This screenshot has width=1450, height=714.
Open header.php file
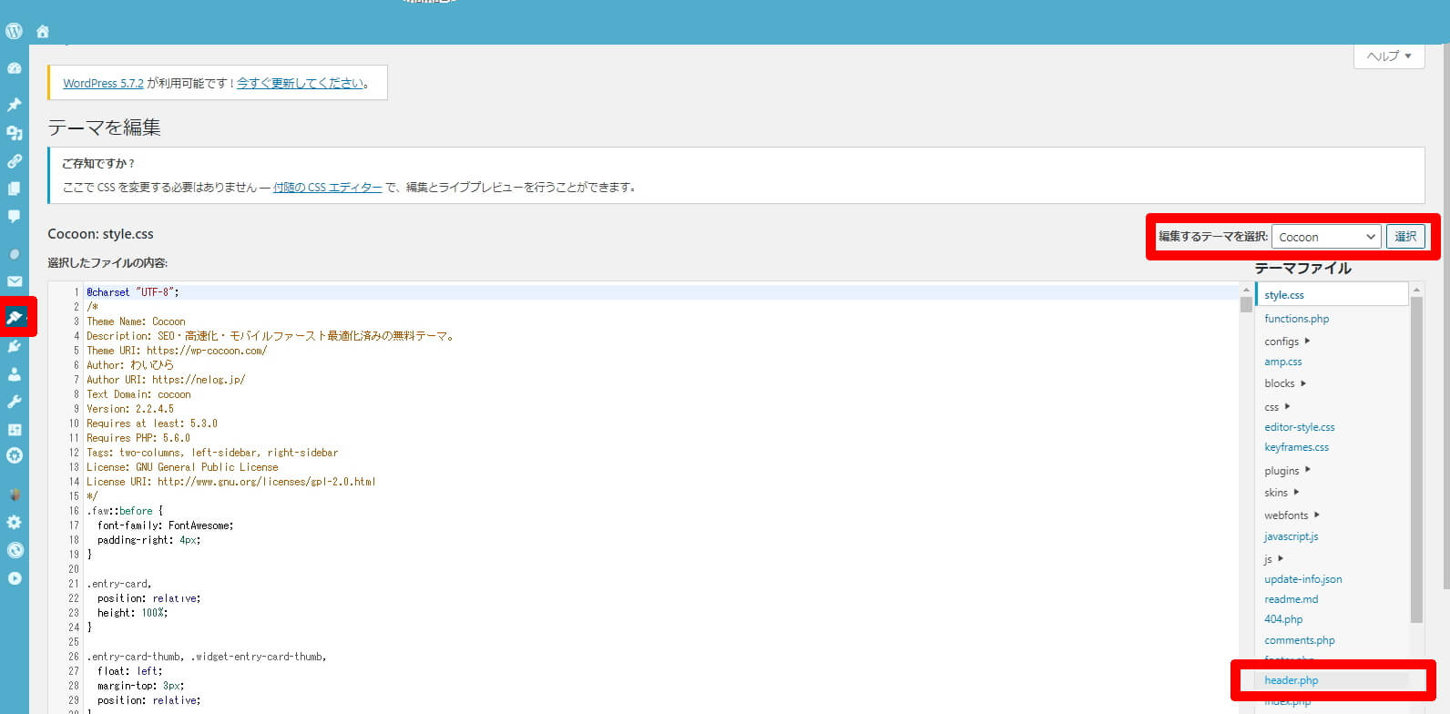[1291, 680]
